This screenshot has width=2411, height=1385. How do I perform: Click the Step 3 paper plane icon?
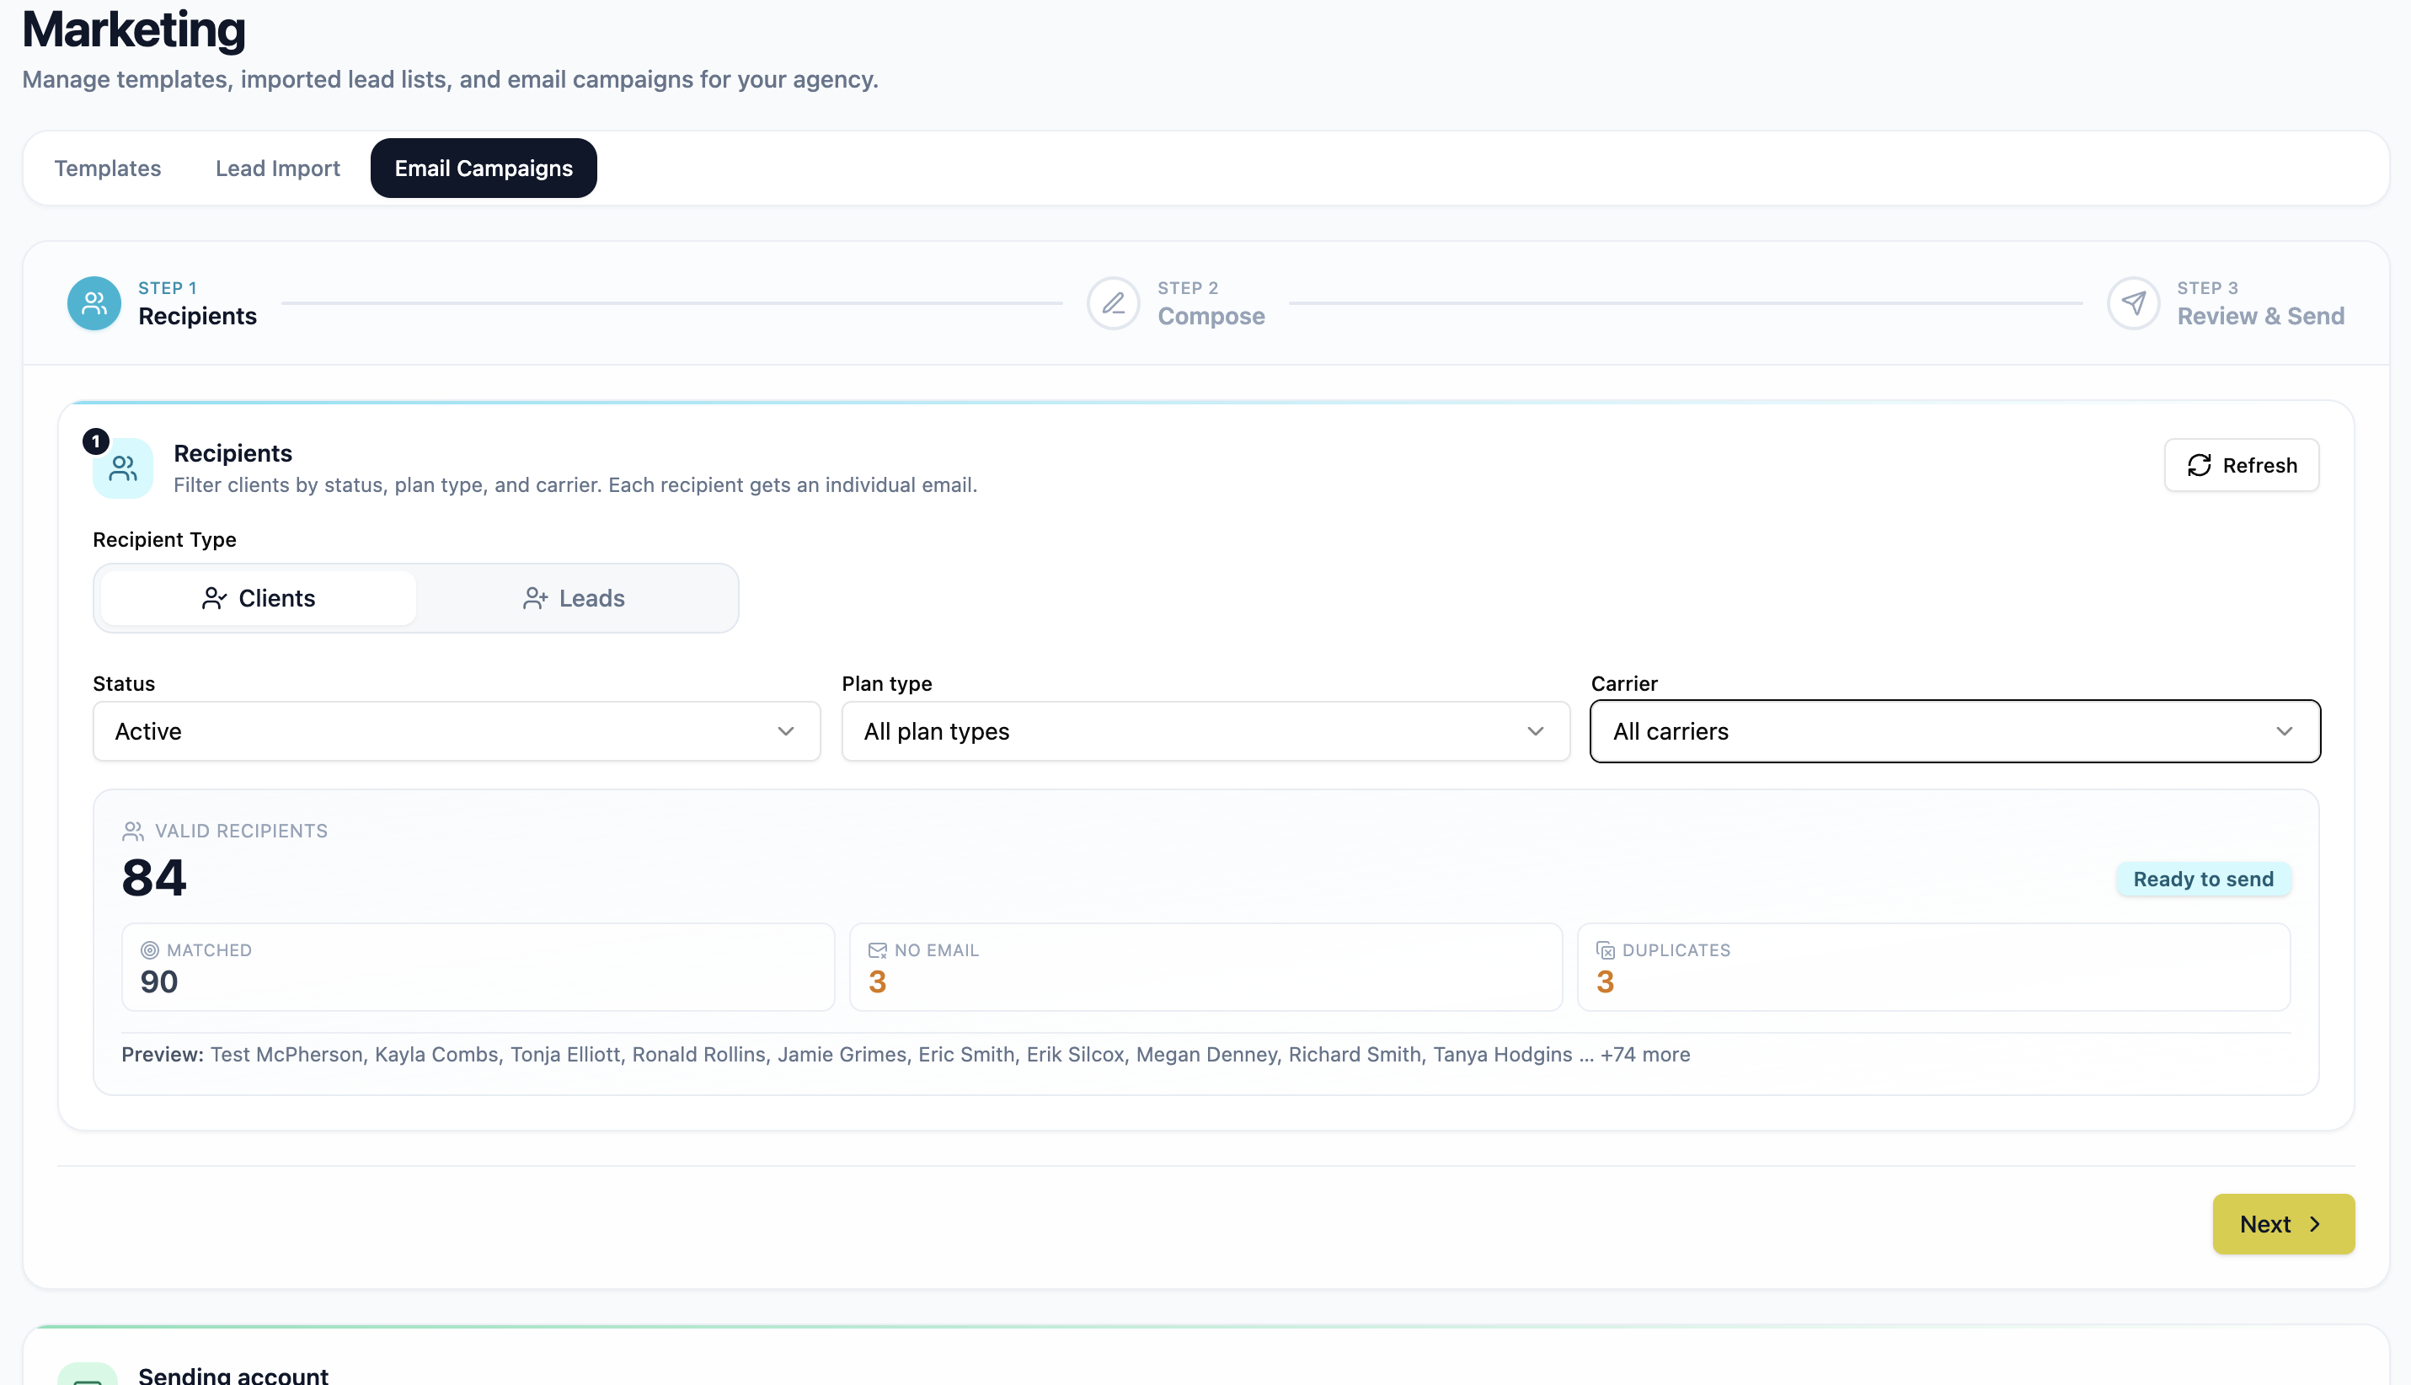2133,303
